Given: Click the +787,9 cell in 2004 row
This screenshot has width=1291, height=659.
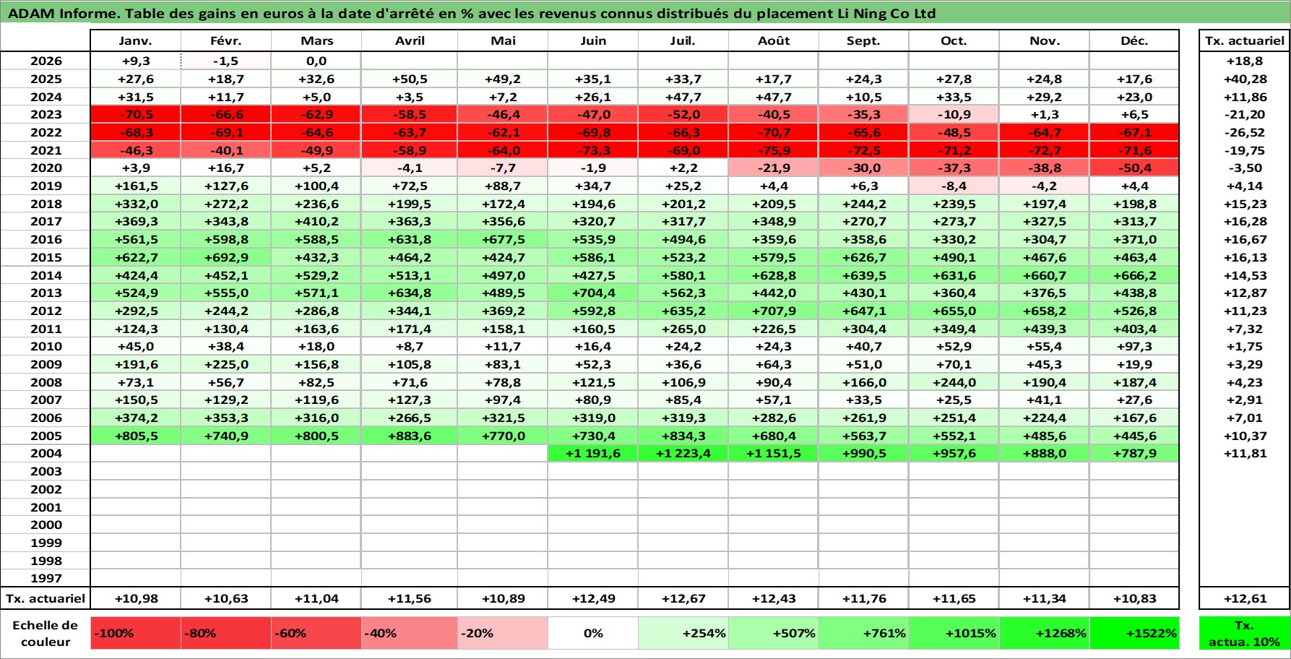Looking at the screenshot, I should 1134,453.
